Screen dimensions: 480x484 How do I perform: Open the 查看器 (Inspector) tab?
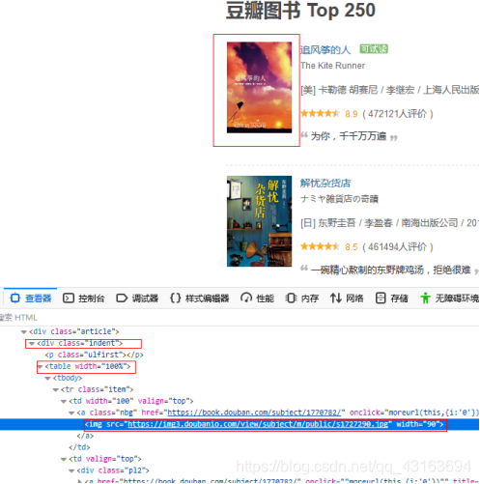(x=30, y=298)
